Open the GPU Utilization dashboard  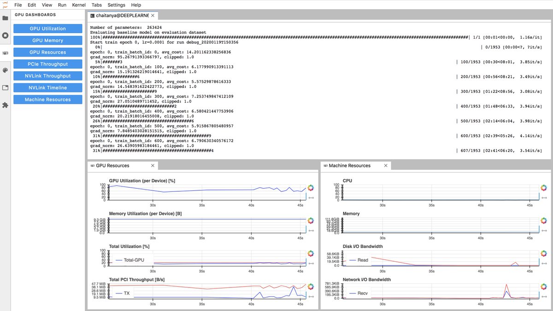tap(48, 29)
